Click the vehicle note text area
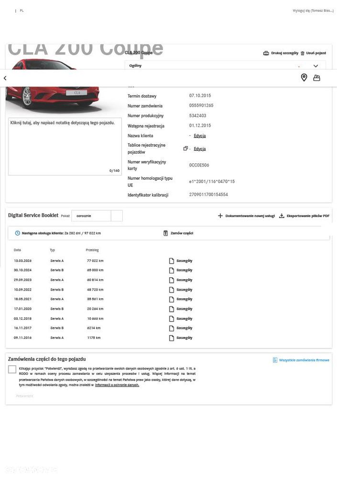Screen dimensions: 337x478 pyautogui.click(x=65, y=146)
